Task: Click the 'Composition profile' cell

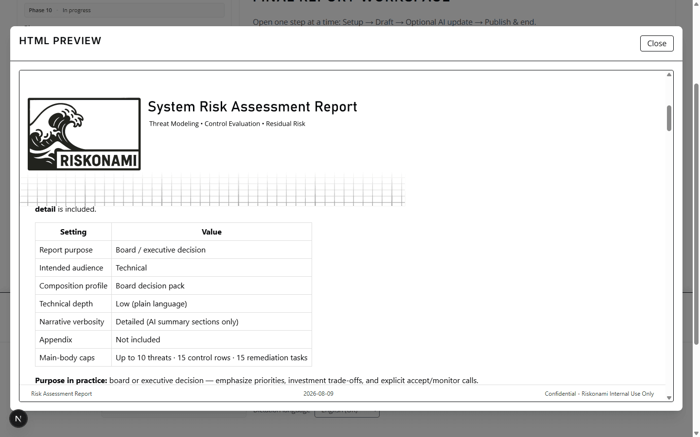Action: click(x=73, y=286)
